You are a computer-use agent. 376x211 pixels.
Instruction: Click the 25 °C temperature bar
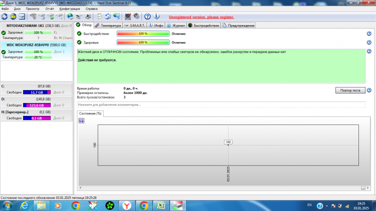point(38,57)
